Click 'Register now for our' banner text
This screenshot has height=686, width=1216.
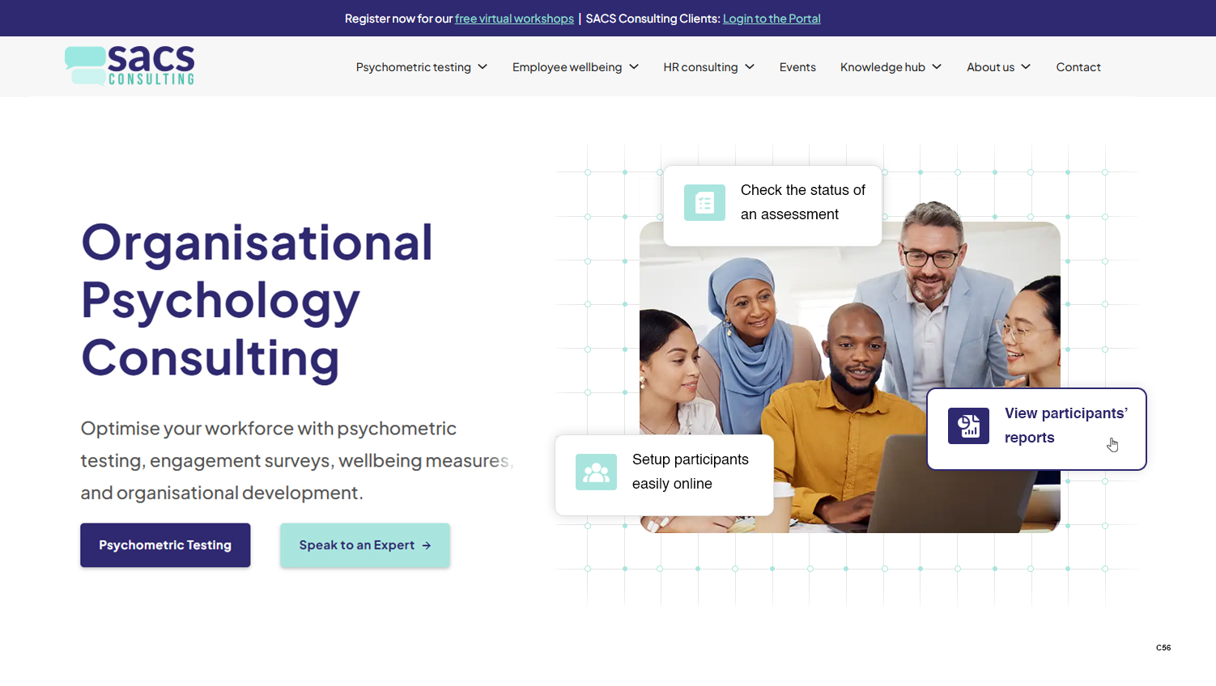pyautogui.click(x=398, y=19)
